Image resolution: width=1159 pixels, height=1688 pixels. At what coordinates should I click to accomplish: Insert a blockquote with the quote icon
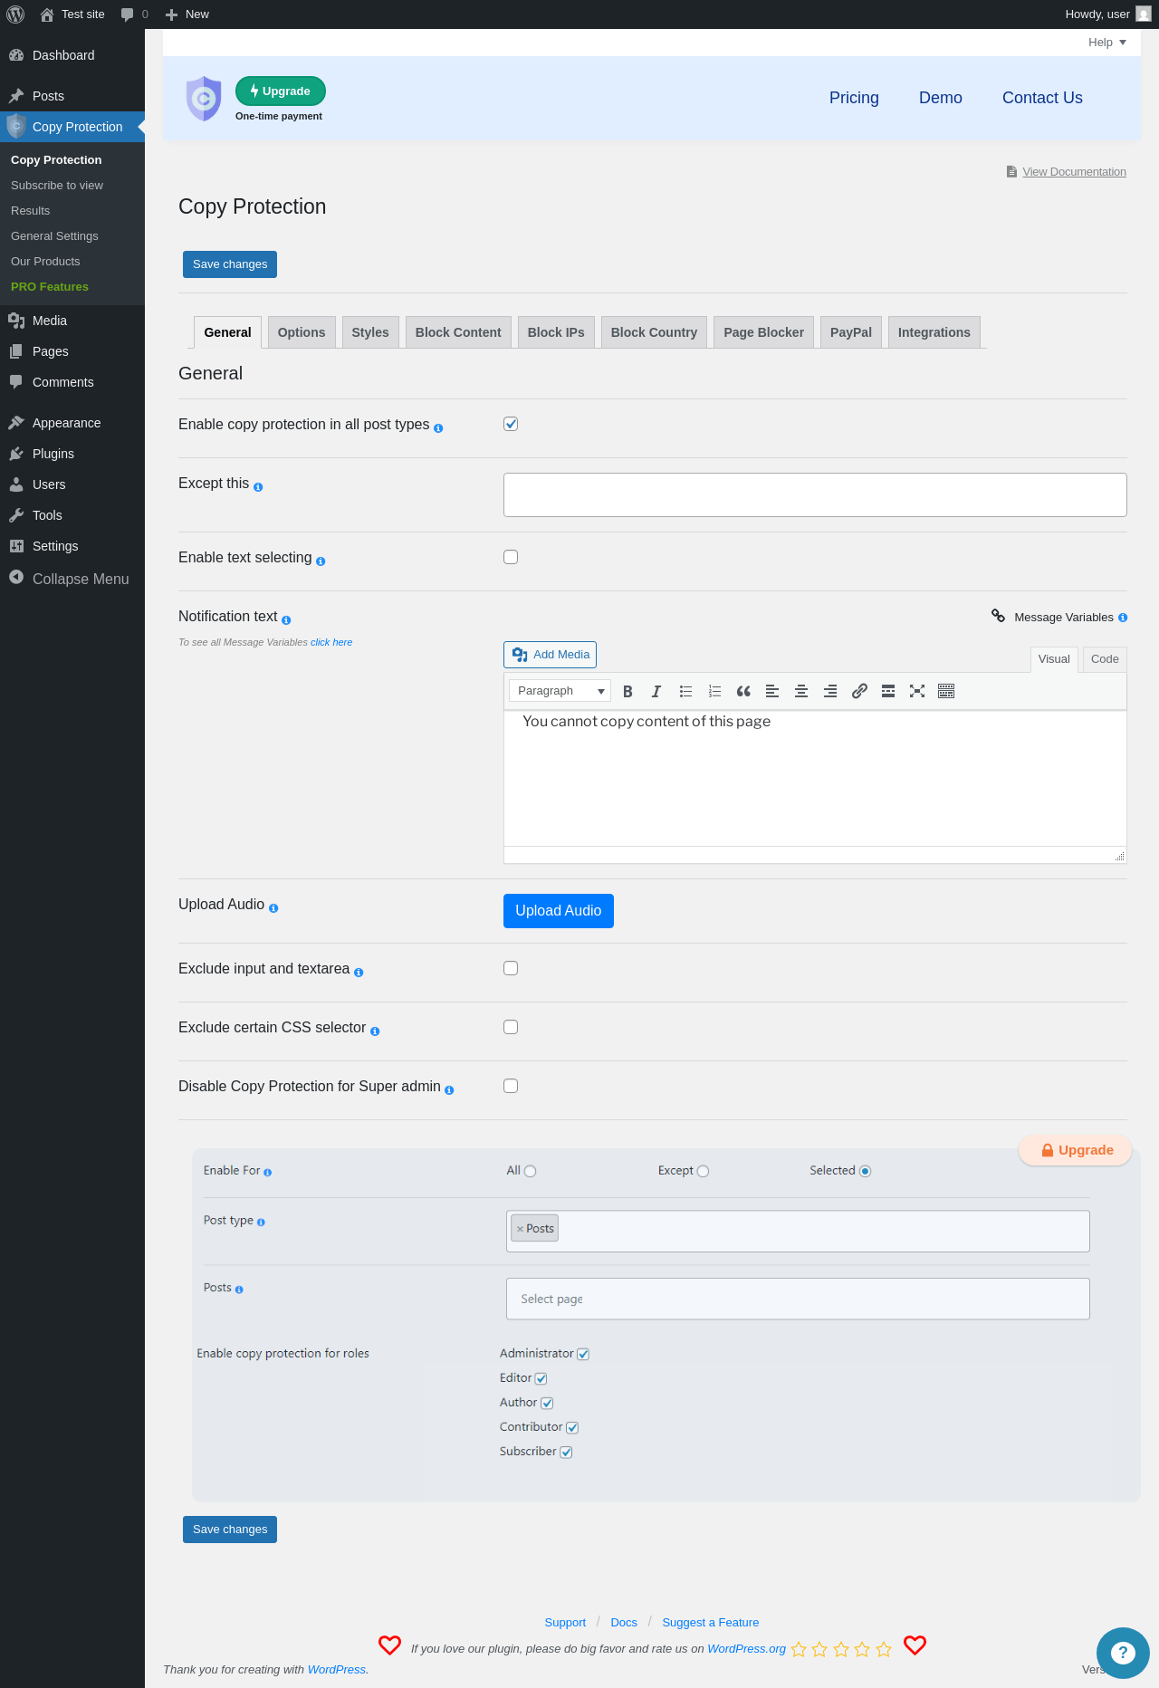coord(743,691)
